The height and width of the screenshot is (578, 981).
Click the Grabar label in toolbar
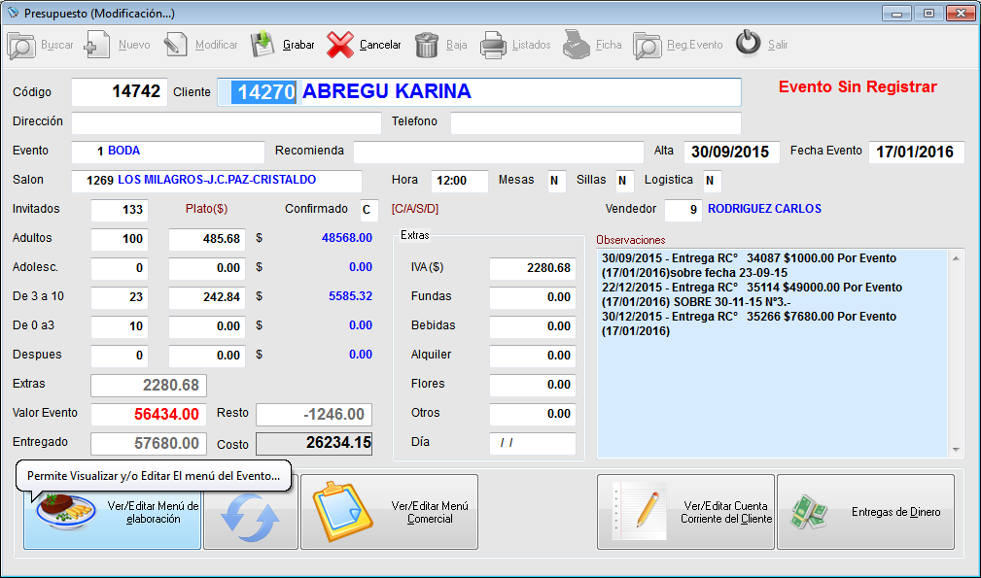(298, 45)
